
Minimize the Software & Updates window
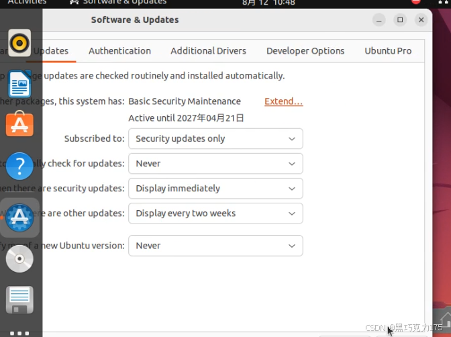pyautogui.click(x=379, y=20)
